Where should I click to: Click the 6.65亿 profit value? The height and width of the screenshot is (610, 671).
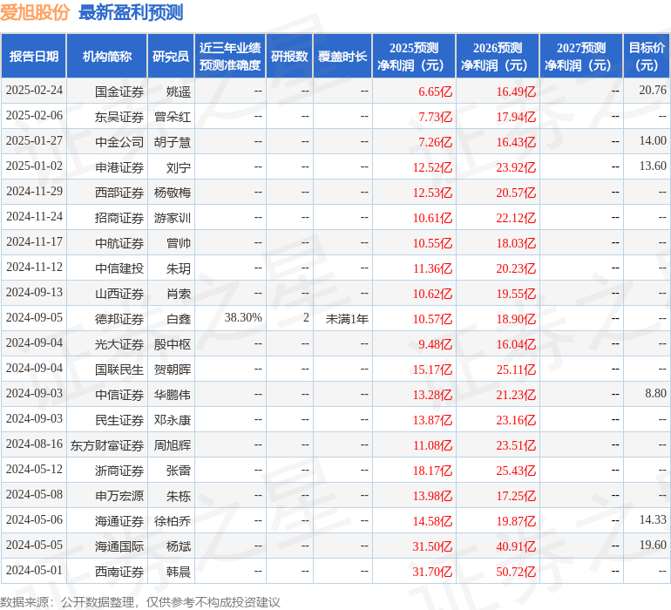pos(435,91)
